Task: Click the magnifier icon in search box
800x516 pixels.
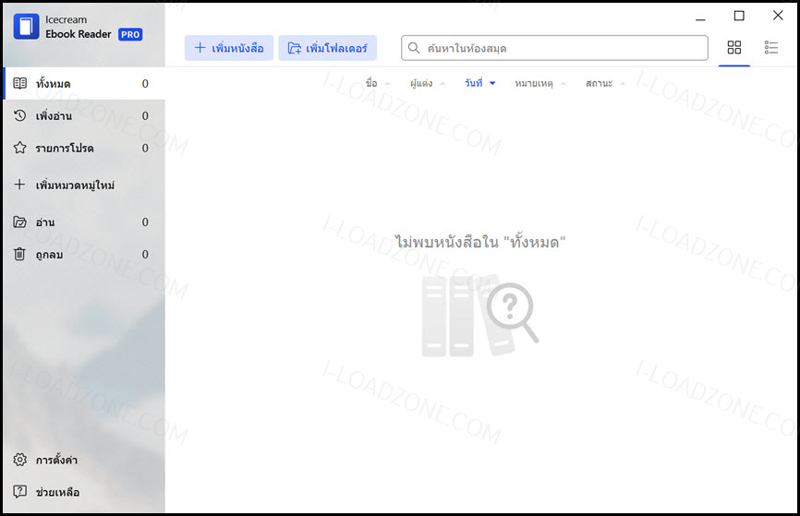Action: click(414, 48)
